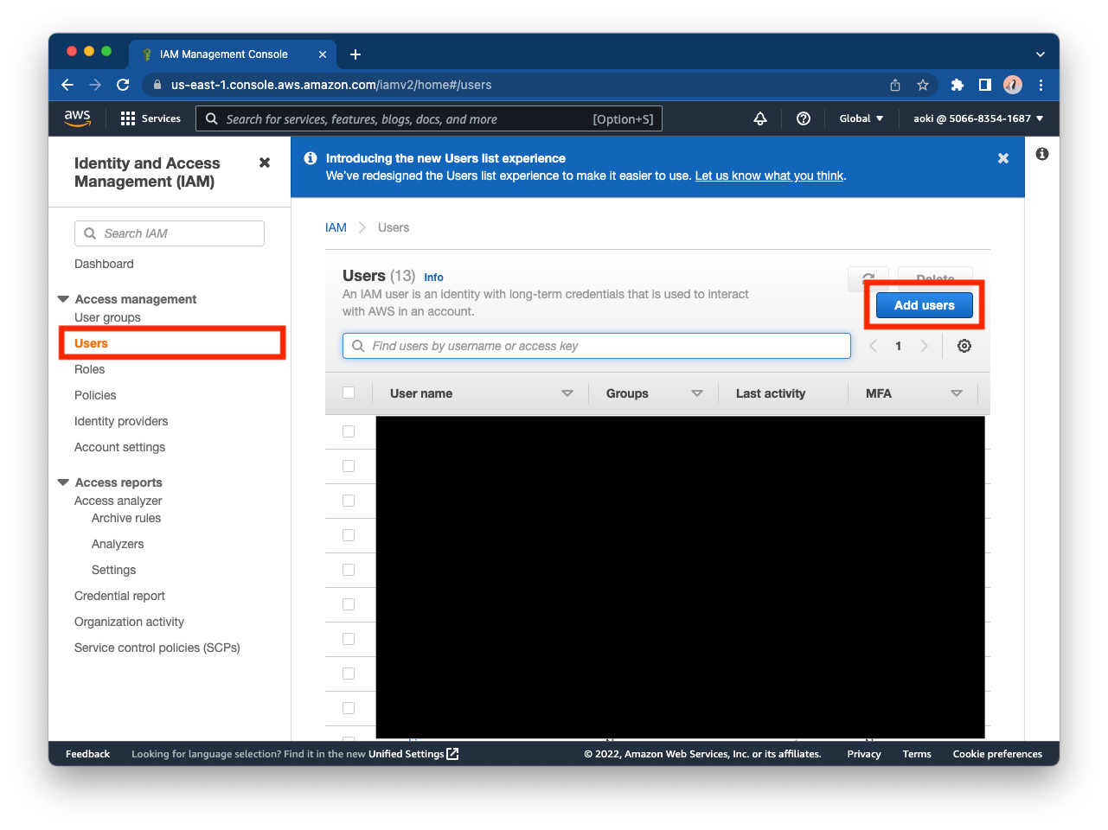Open the browser extensions puzzle icon
1108x830 pixels.
[x=957, y=85]
